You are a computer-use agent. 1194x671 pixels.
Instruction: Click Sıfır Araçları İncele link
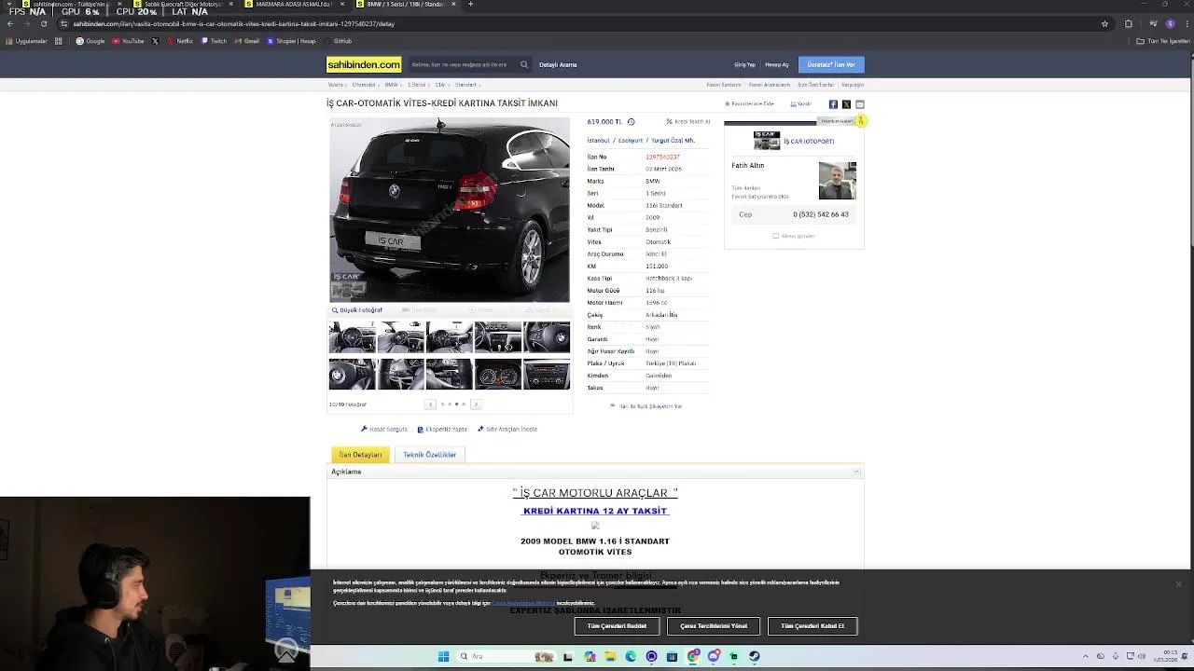click(507, 430)
